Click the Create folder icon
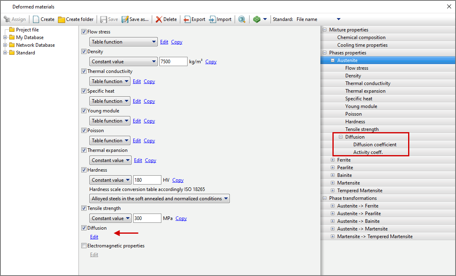The height and width of the screenshot is (276, 456). 61,19
